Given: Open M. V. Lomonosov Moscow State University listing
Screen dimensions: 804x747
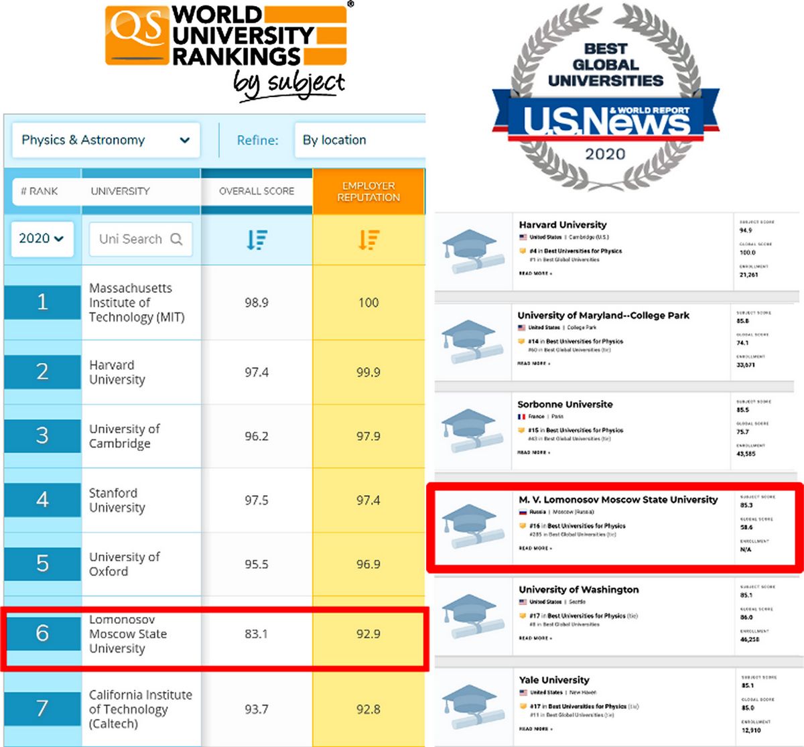Looking at the screenshot, I should click(618, 500).
